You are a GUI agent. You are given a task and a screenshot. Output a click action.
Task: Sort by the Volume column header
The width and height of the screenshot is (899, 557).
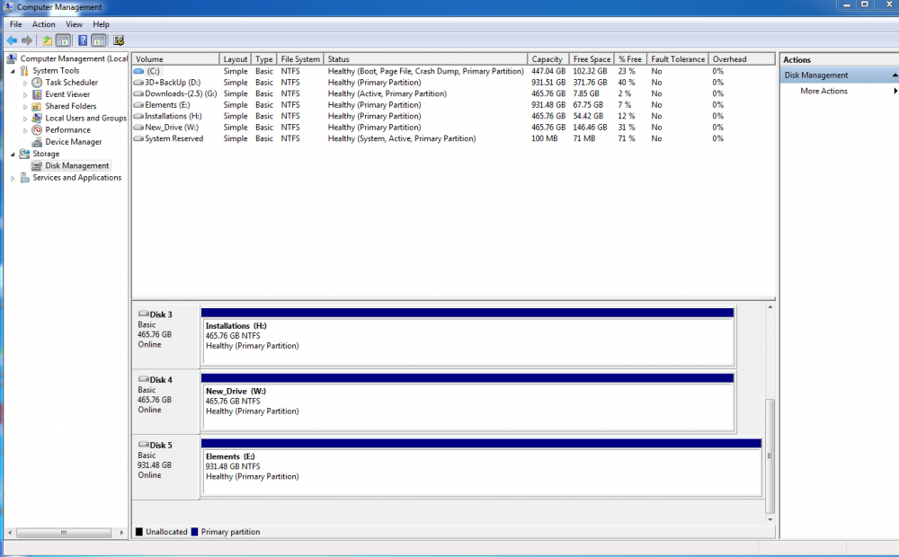[x=175, y=59]
